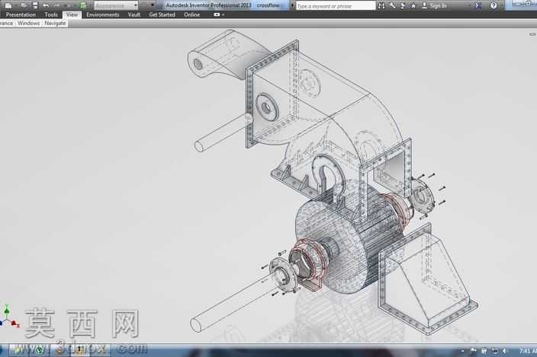Click the Redo arrow icon
This screenshot has width=537, height=357.
56,5
